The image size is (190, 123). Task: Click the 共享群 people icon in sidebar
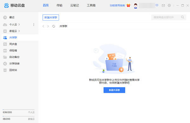pos(5,38)
